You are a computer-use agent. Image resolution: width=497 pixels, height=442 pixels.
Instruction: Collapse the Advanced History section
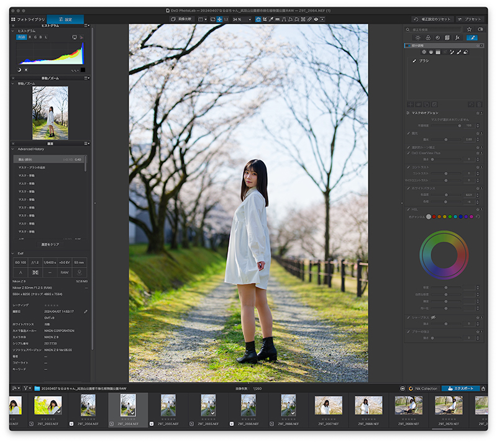point(13,149)
